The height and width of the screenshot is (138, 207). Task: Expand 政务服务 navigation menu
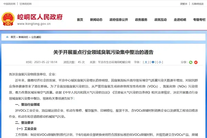(141, 19)
